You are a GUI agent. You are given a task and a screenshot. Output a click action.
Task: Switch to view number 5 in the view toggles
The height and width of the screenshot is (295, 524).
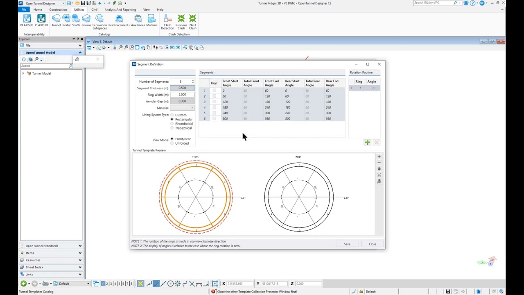click(x=119, y=284)
